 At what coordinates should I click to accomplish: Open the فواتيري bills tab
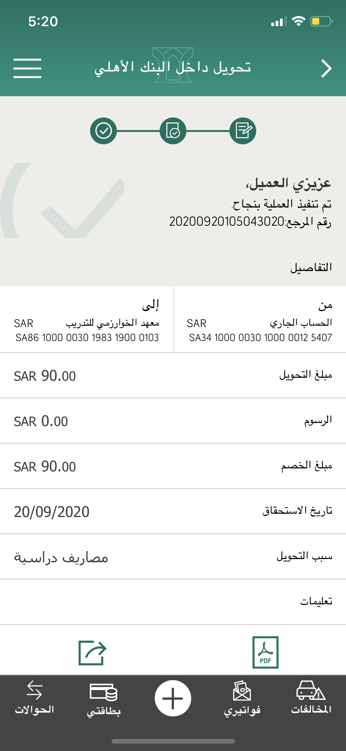pos(242,699)
